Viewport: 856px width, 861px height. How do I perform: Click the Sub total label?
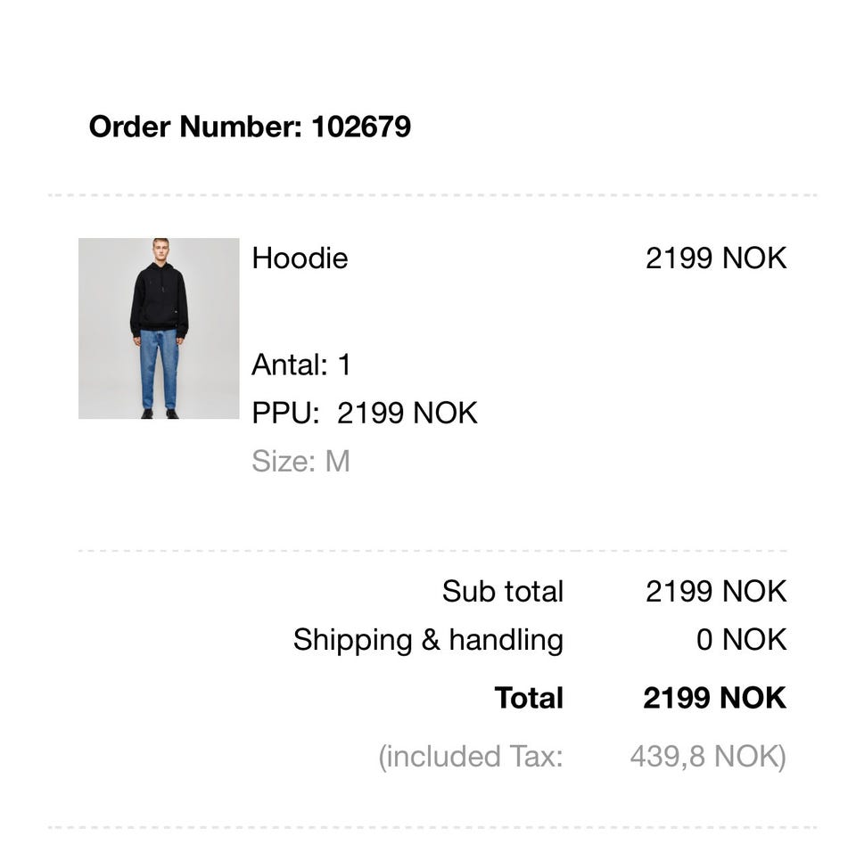point(503,591)
